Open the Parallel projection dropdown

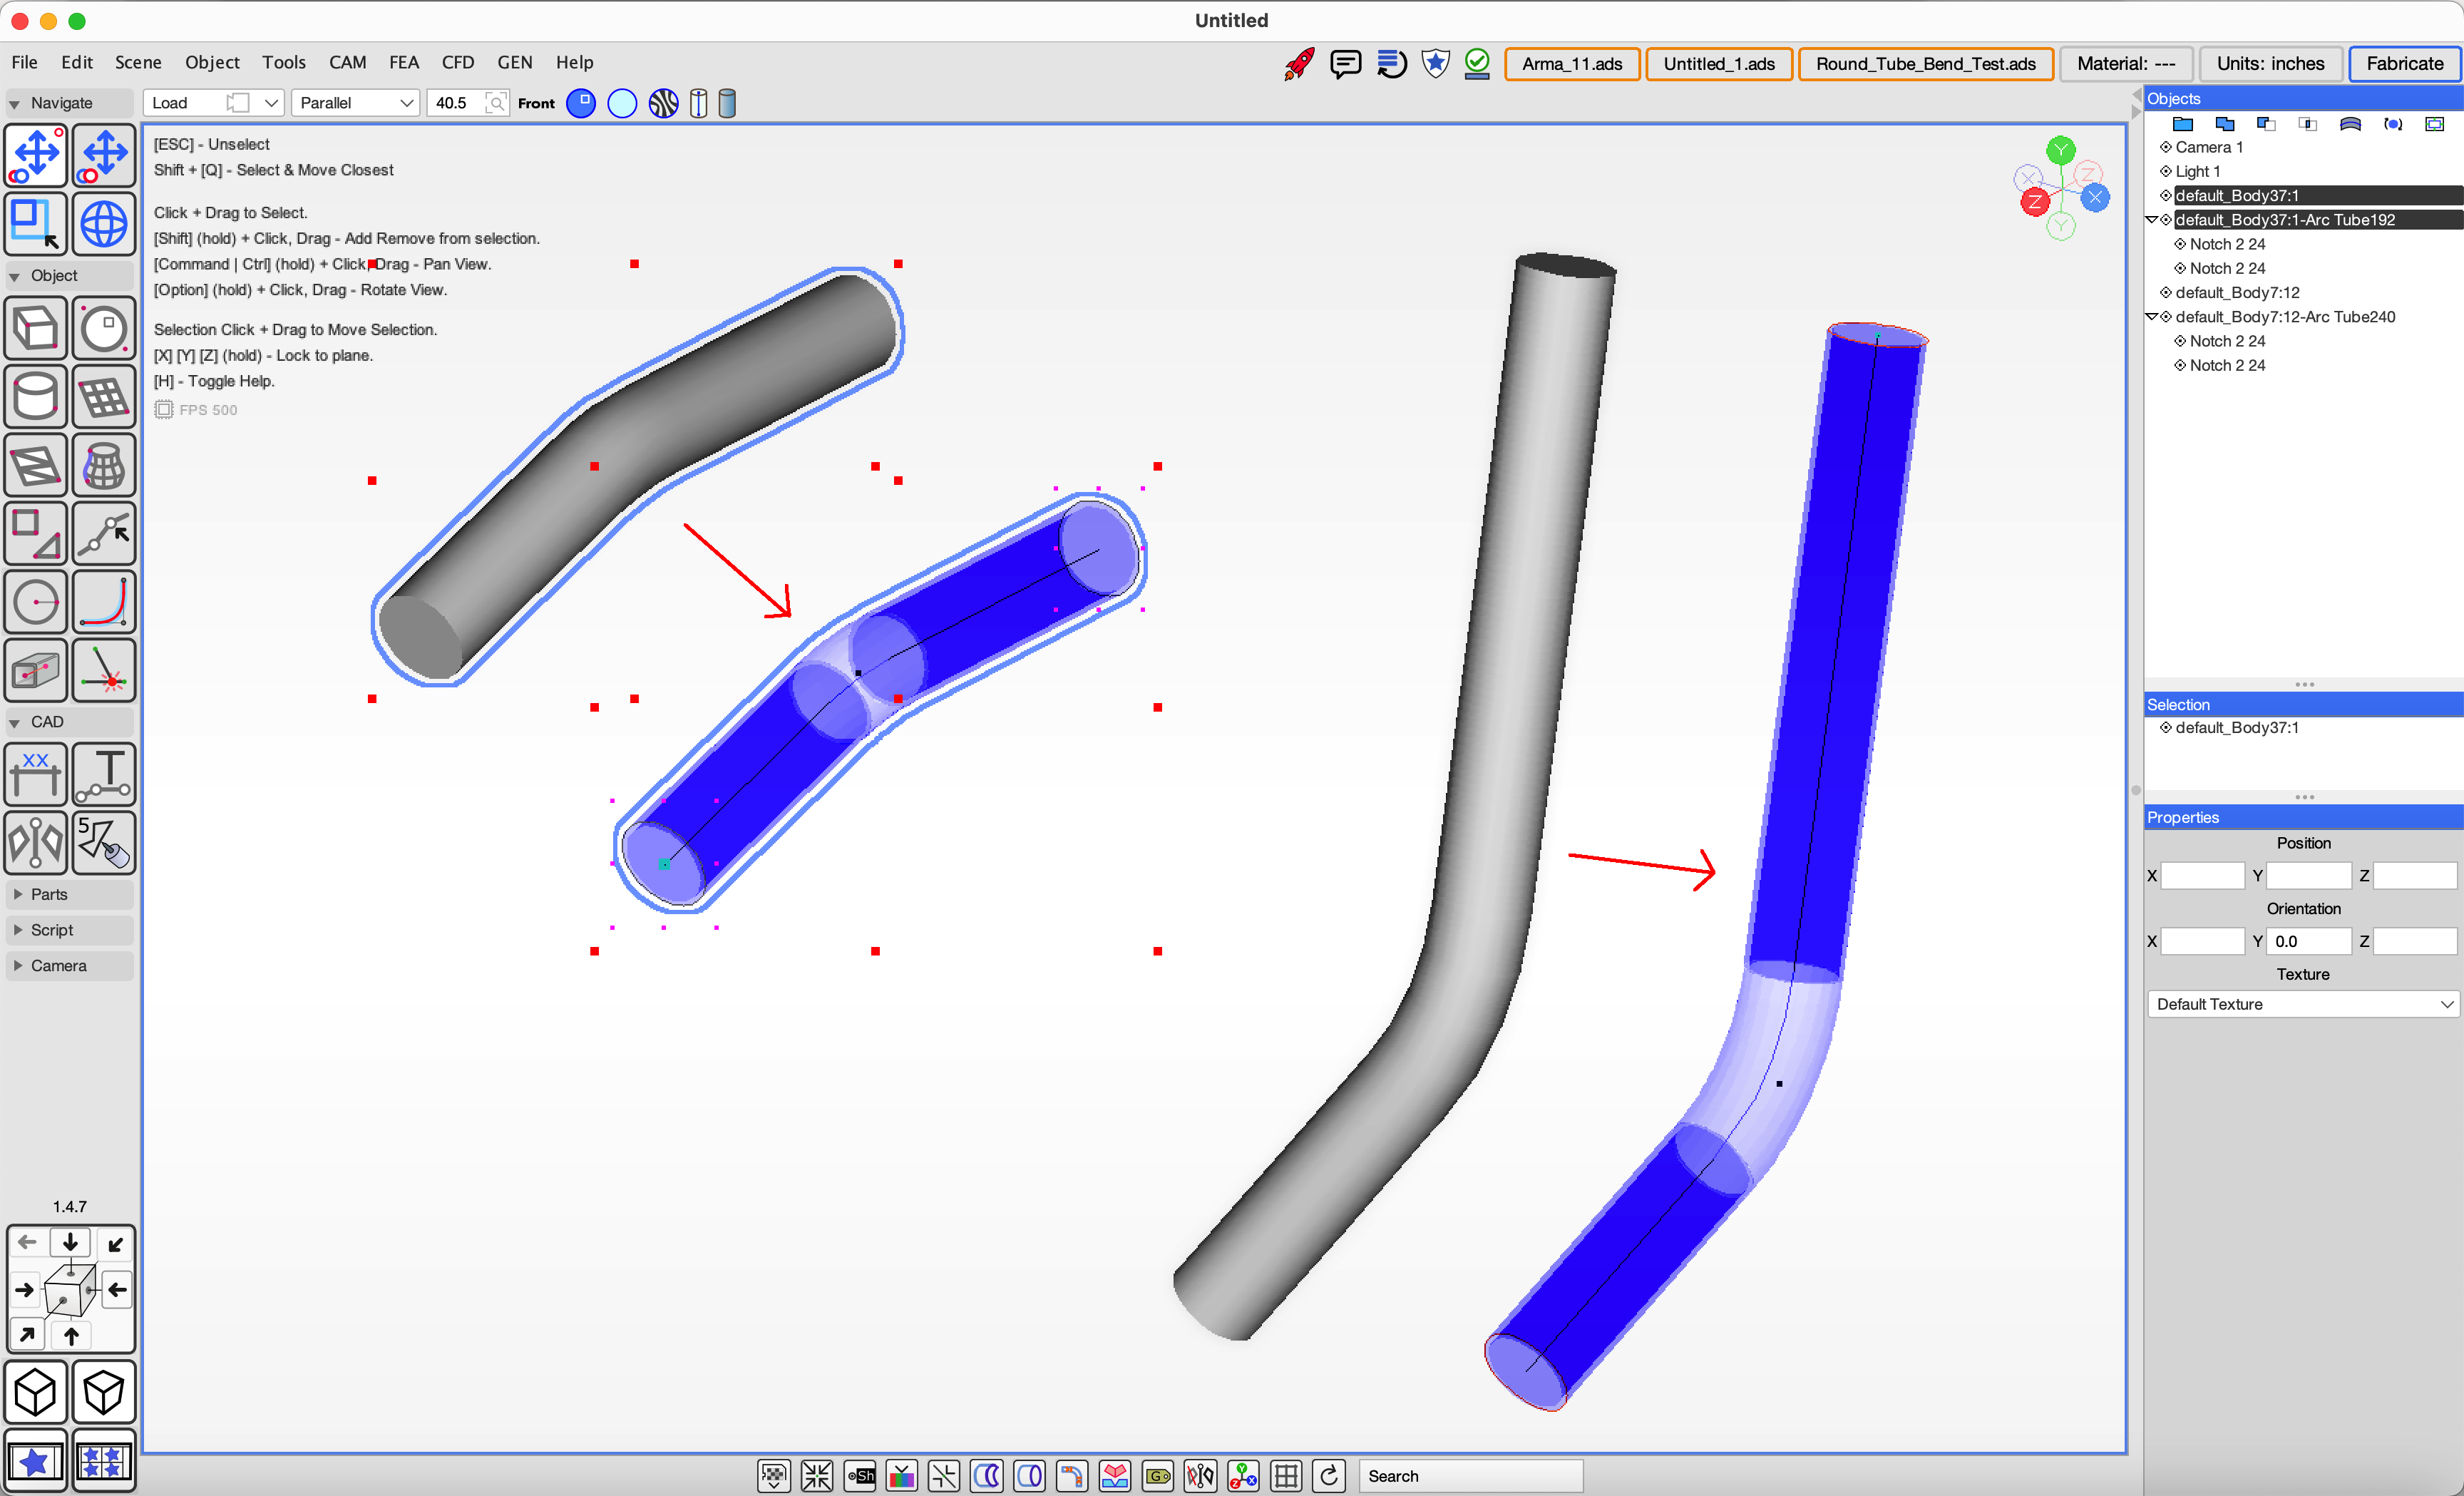(356, 103)
